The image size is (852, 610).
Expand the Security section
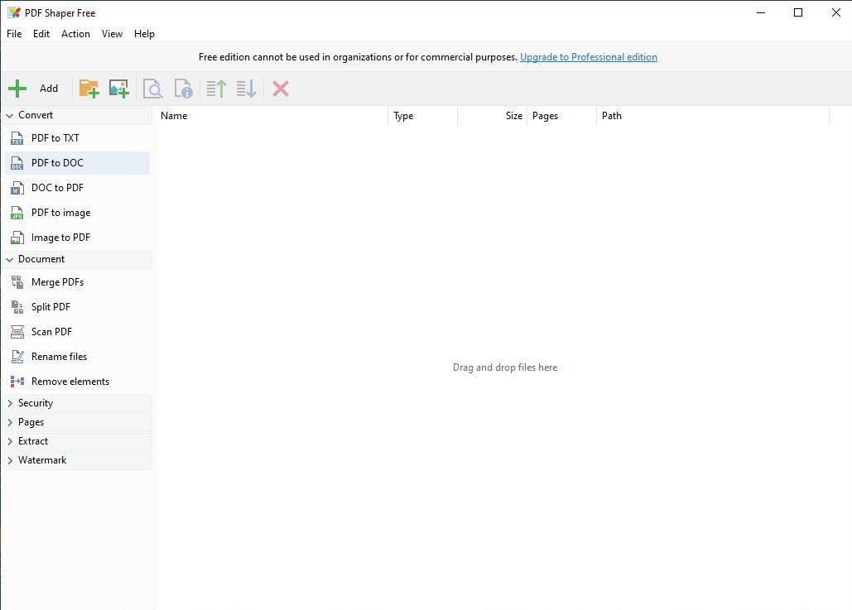point(9,403)
